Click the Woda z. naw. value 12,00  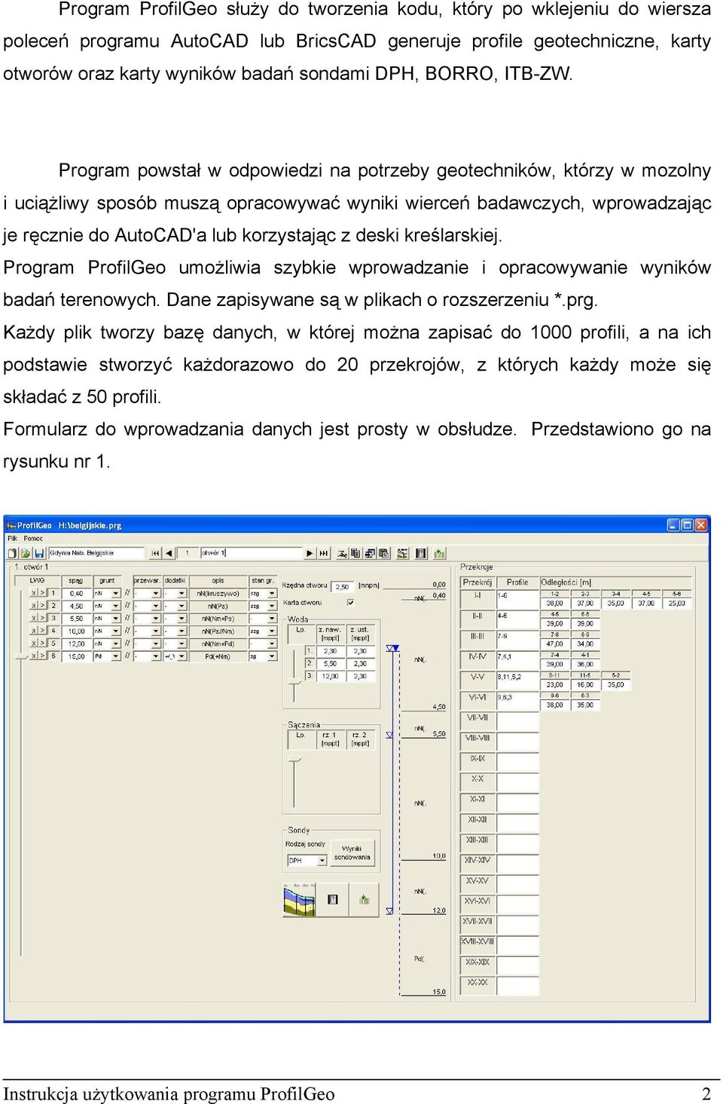click(x=330, y=676)
